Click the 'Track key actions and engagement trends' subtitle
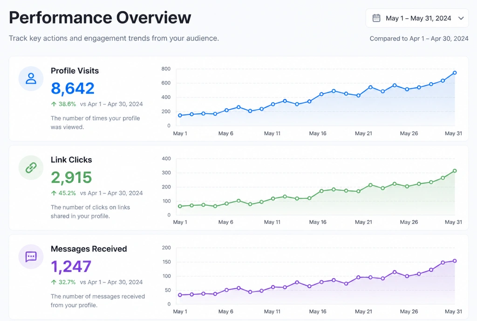The height and width of the screenshot is (321, 477). pos(114,38)
